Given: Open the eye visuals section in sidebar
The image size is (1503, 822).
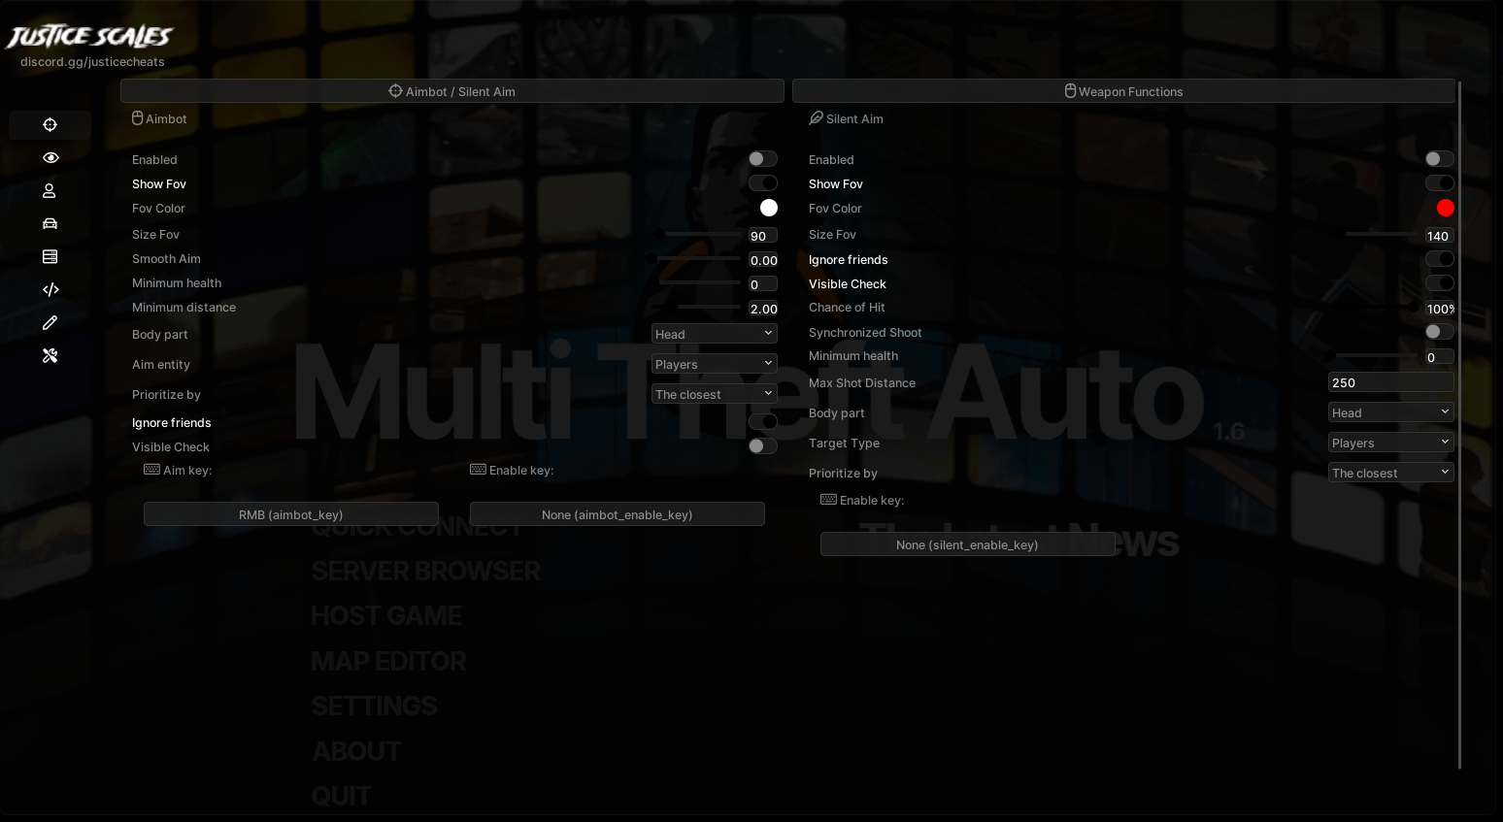Looking at the screenshot, I should [50, 158].
